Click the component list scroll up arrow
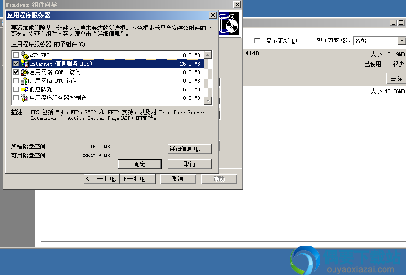Image resolution: width=406 pixels, height=275 pixels. (208, 55)
